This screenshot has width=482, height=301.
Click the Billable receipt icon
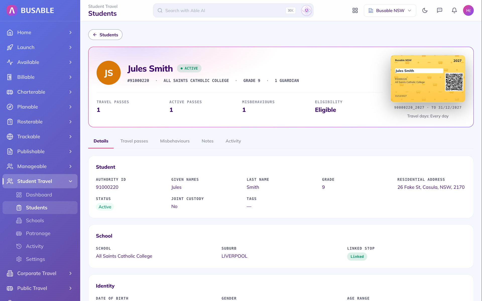coord(10,77)
